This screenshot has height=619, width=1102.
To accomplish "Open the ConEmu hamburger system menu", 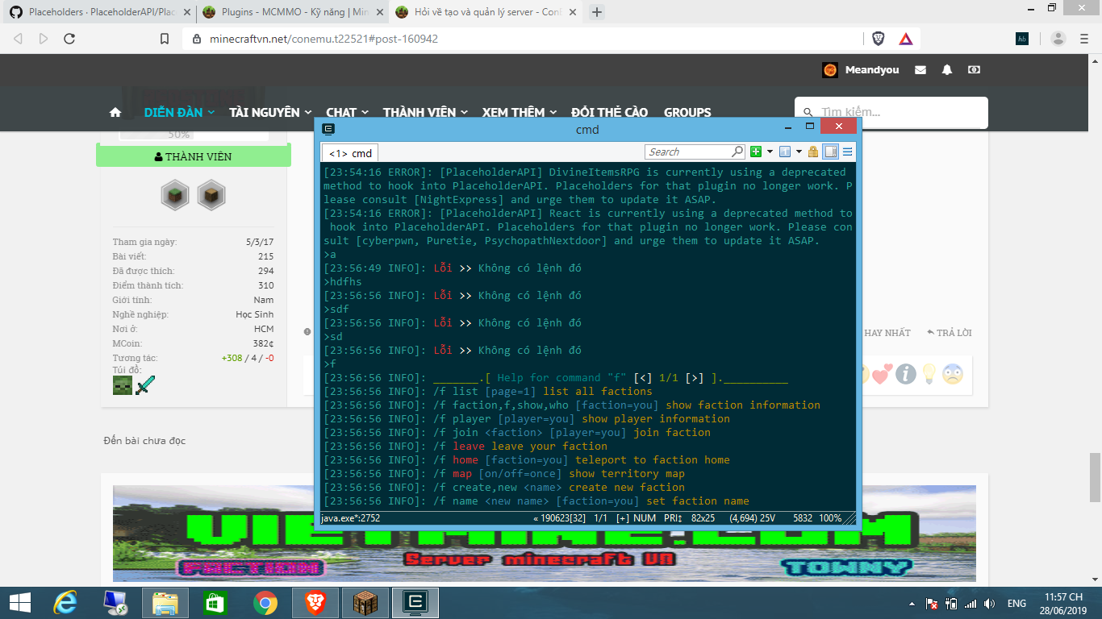I will [x=848, y=152].
